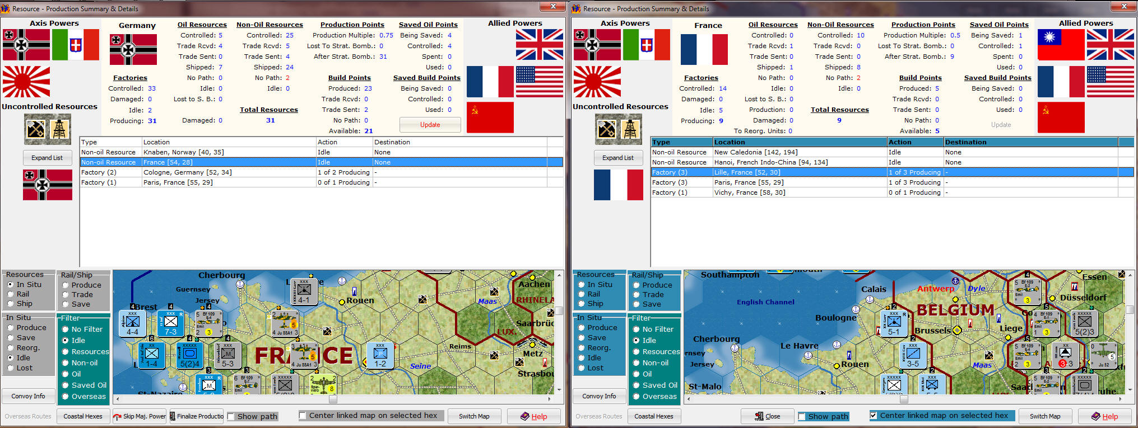Choose Reorg. radio in Germany window's In Situ group

tap(11, 348)
